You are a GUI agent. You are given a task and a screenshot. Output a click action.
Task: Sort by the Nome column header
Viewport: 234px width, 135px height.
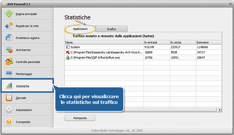[x=104, y=42]
